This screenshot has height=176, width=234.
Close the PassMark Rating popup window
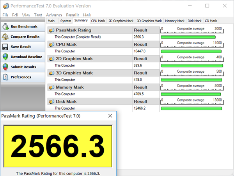pyautogui.click(x=110, y=116)
